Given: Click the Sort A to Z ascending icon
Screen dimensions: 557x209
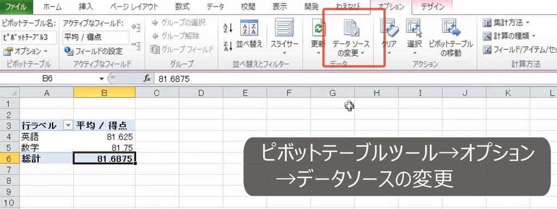Looking at the screenshot, I should point(227,28).
